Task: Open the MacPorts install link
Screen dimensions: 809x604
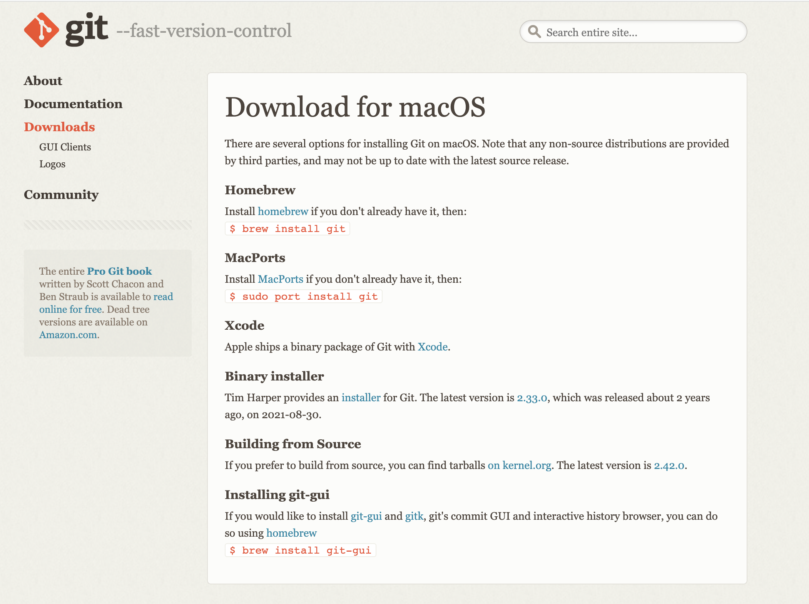Action: click(x=280, y=279)
